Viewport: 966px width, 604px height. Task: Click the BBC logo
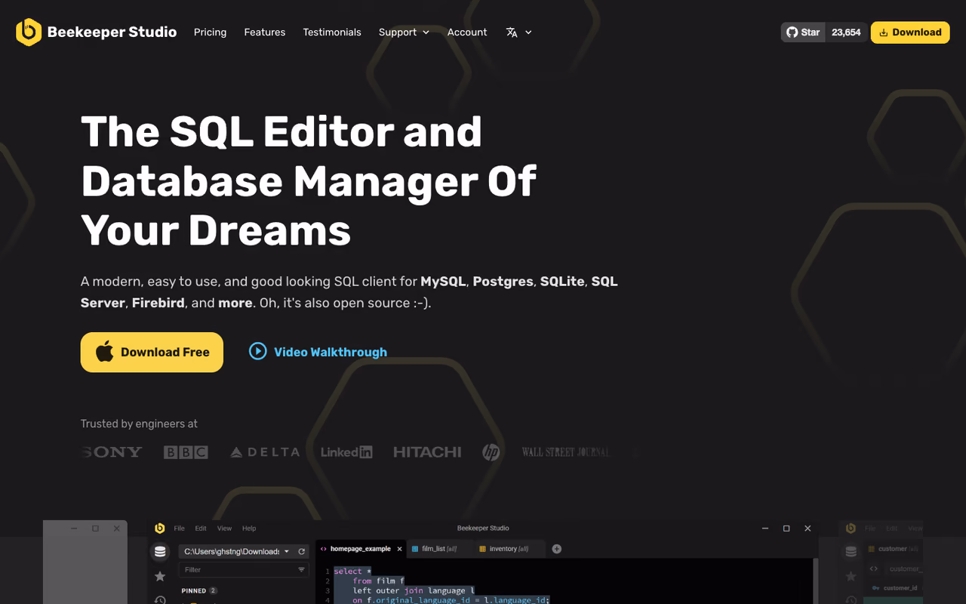186,452
